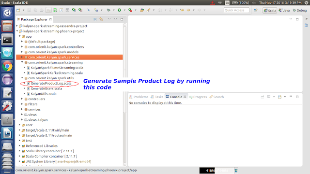Screen dimensions: 310x174
Task: Click the Open Type folder icon
Action: tap(142, 10)
